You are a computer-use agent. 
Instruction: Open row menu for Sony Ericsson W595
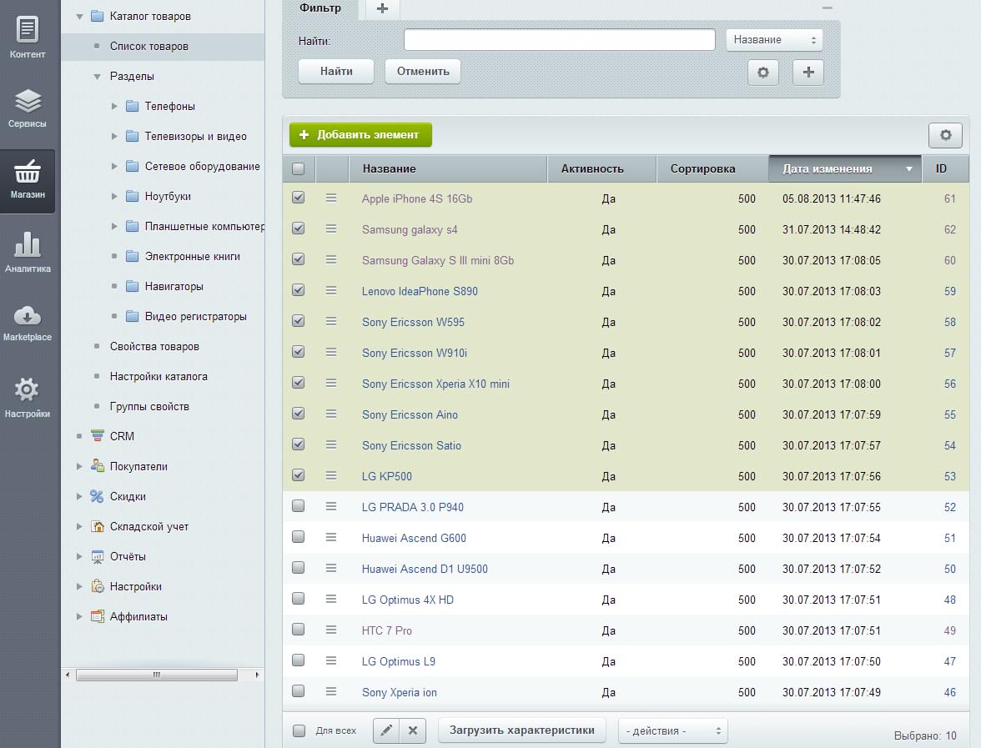tap(331, 322)
